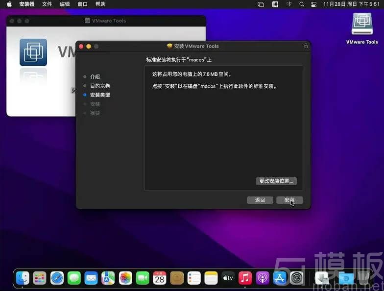Open FaceTime from the dock
The height and width of the screenshot is (291, 384).
[143, 278]
